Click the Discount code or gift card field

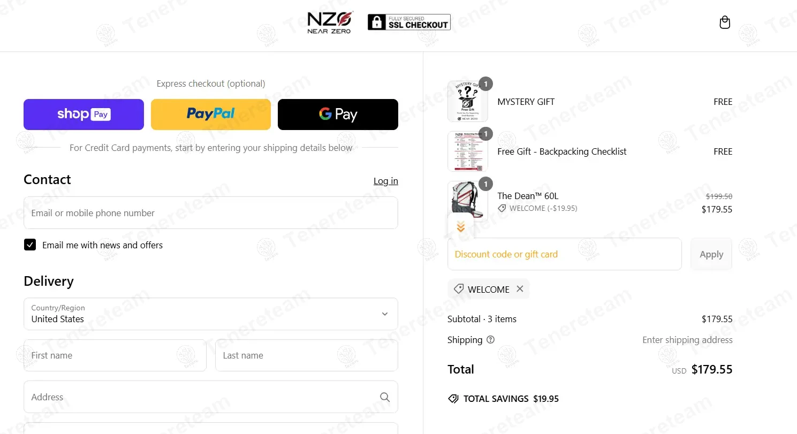(x=565, y=254)
